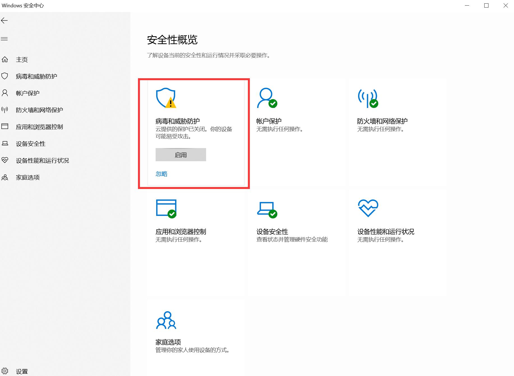
Task: Select 家庭选项 in the sidebar
Action: tap(28, 177)
